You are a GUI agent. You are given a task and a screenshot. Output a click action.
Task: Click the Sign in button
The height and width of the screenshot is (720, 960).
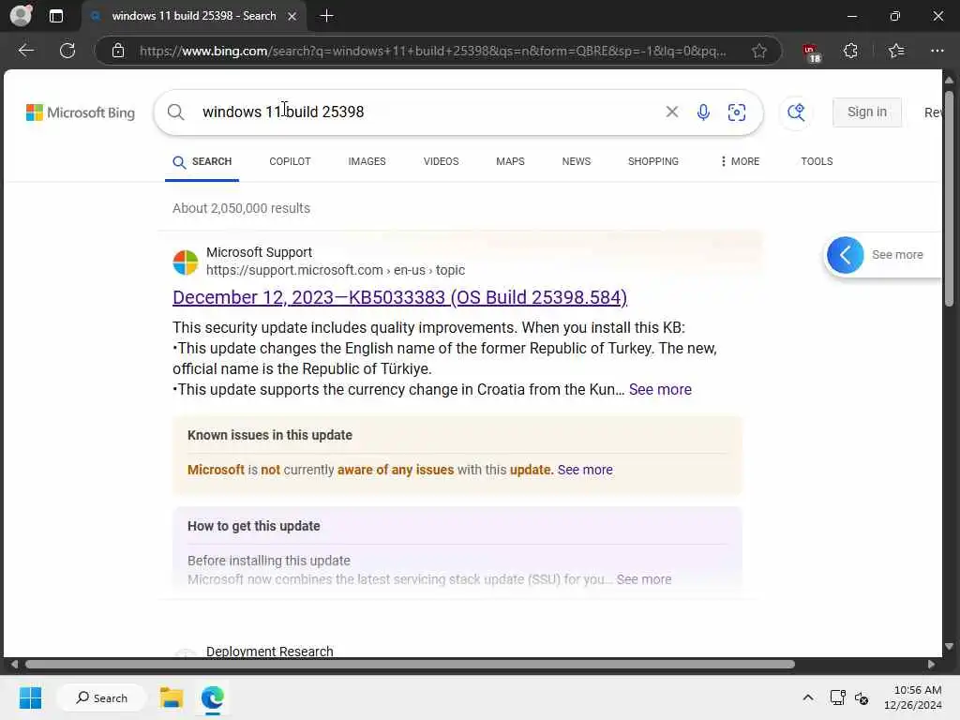click(x=866, y=112)
